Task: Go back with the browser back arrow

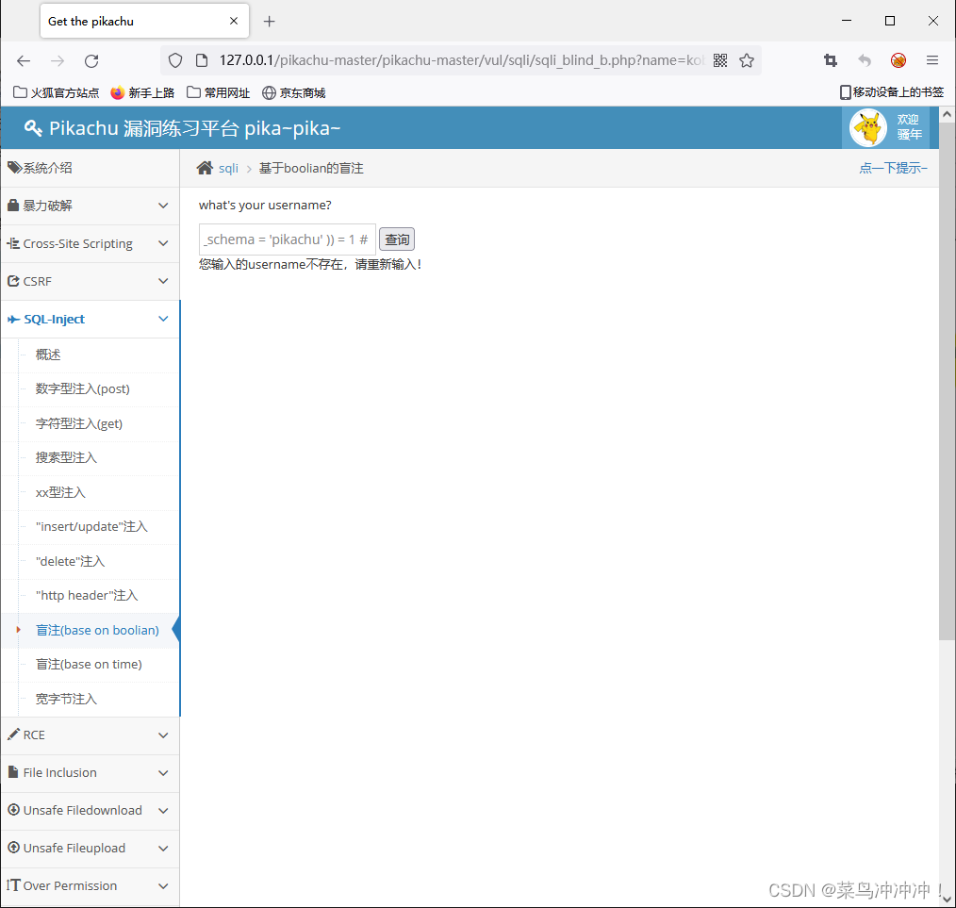Action: (x=24, y=60)
